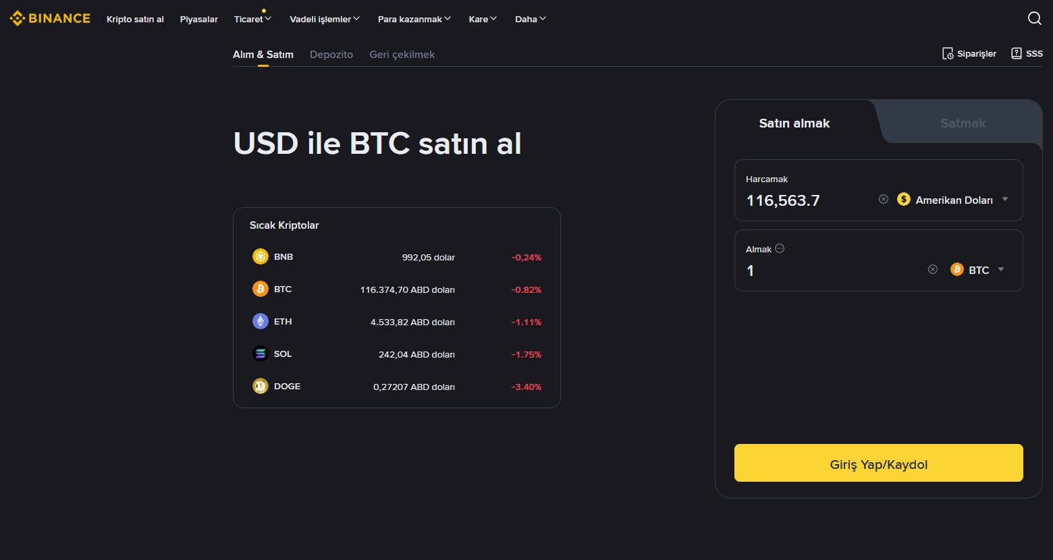Click the SOL coin icon
Screen dimensions: 1053x560
tap(261, 353)
